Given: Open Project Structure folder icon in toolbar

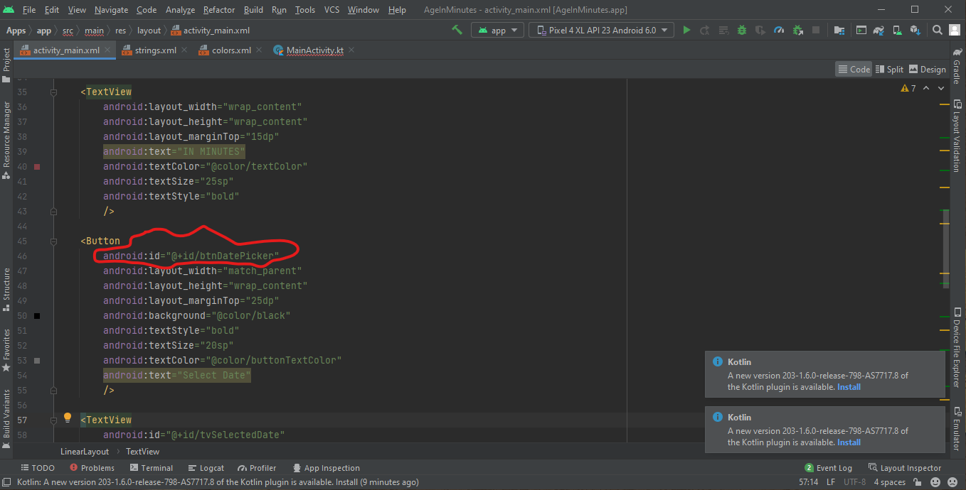Looking at the screenshot, I should point(839,30).
